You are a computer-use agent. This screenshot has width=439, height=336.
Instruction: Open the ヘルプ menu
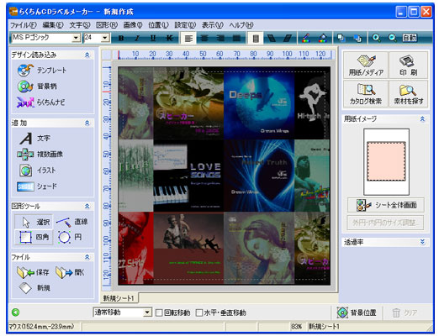[x=241, y=25]
